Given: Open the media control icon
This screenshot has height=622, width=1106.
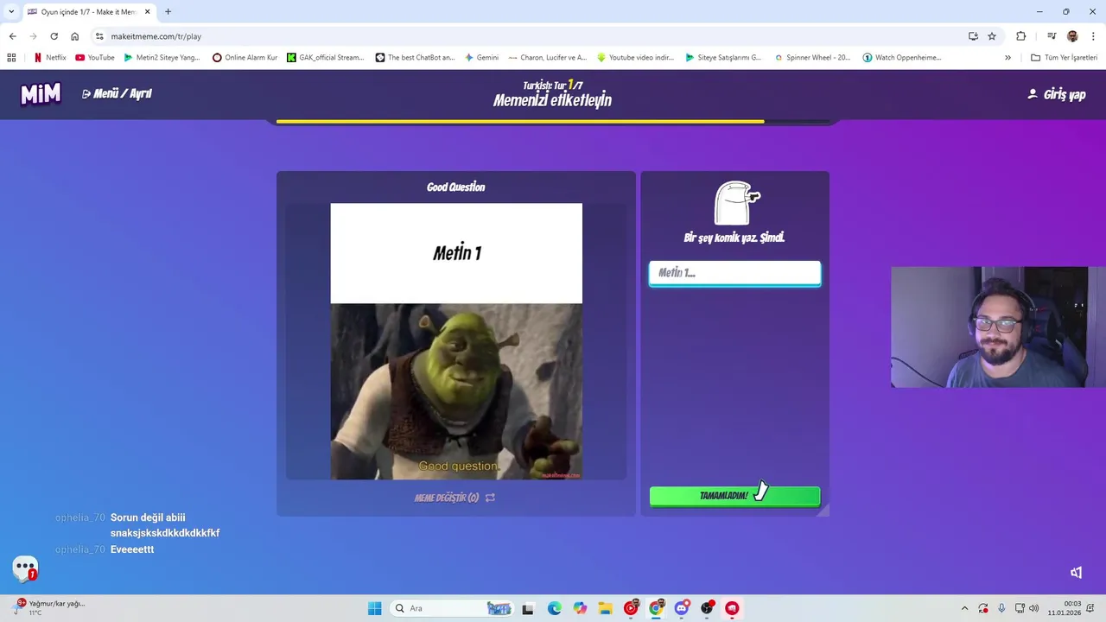Looking at the screenshot, I should tap(1052, 36).
